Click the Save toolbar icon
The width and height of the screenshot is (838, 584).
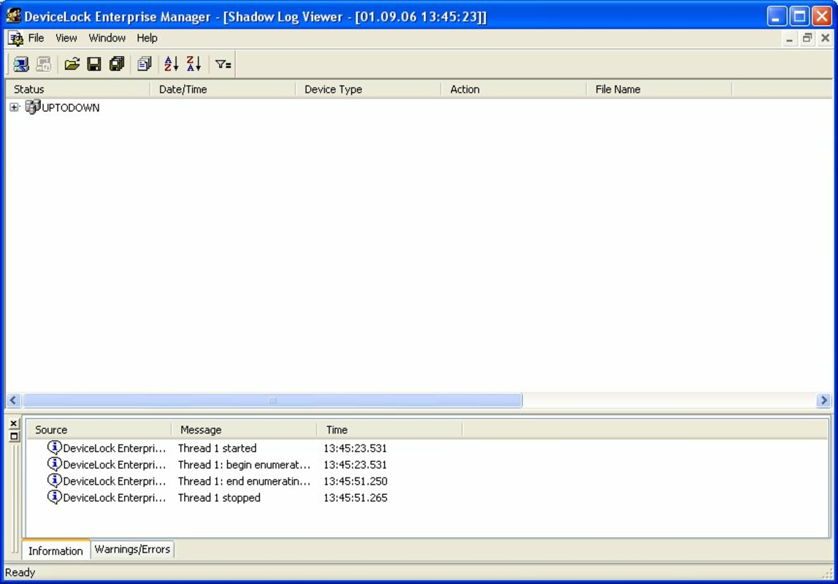[x=93, y=64]
